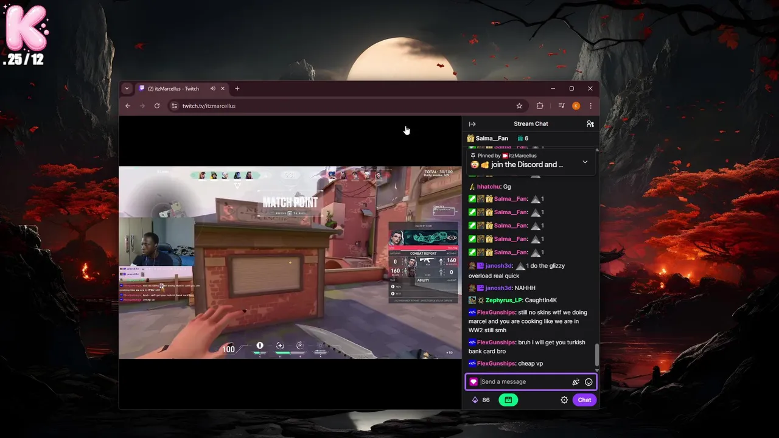Click the streamer webcam overlay
This screenshot has width=779, height=438.
click(156, 242)
